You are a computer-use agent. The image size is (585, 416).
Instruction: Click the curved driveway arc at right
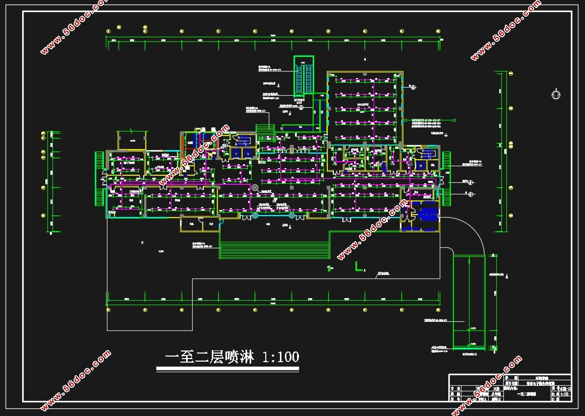pos(462,236)
